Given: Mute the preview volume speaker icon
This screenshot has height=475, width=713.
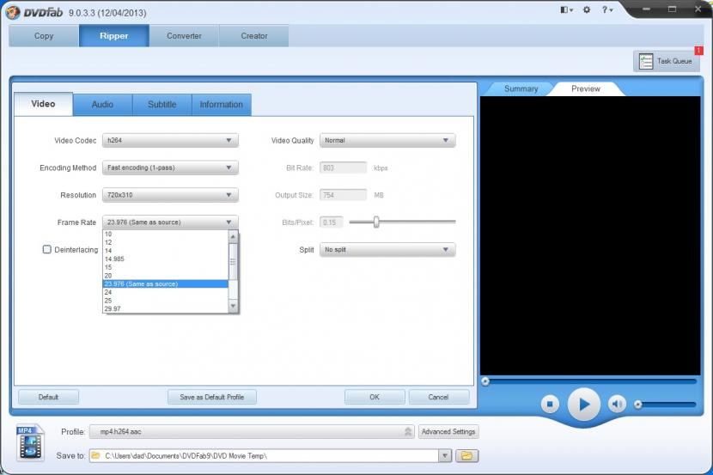Looking at the screenshot, I should pos(617,404).
